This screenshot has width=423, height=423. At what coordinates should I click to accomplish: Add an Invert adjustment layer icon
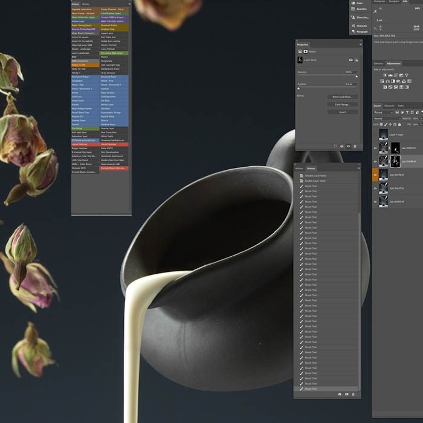point(385,87)
